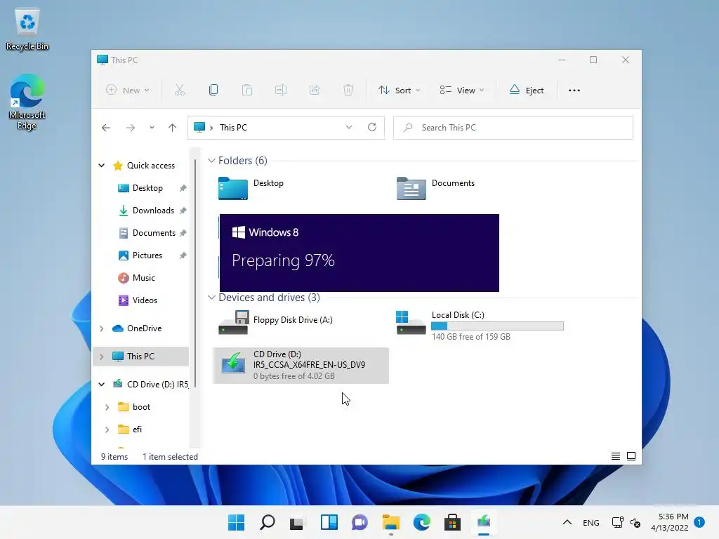
Task: Open taskbar Search magnifier
Action: point(268,522)
